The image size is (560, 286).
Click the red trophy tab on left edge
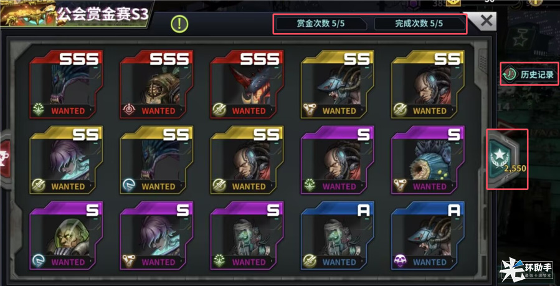[x=5, y=160]
